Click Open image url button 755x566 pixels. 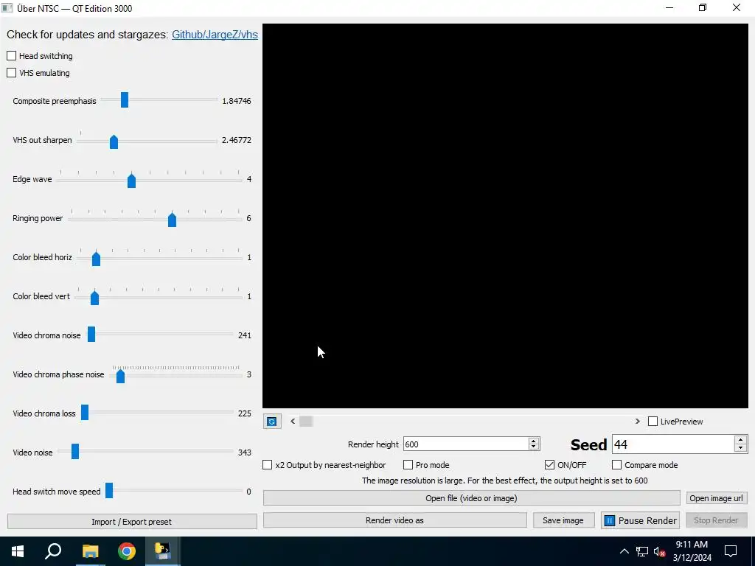[x=717, y=498]
